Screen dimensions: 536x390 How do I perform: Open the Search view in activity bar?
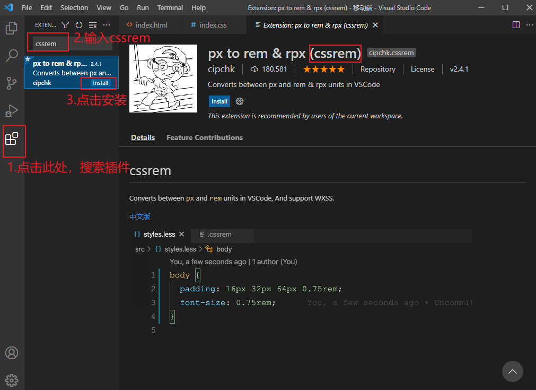tap(12, 55)
